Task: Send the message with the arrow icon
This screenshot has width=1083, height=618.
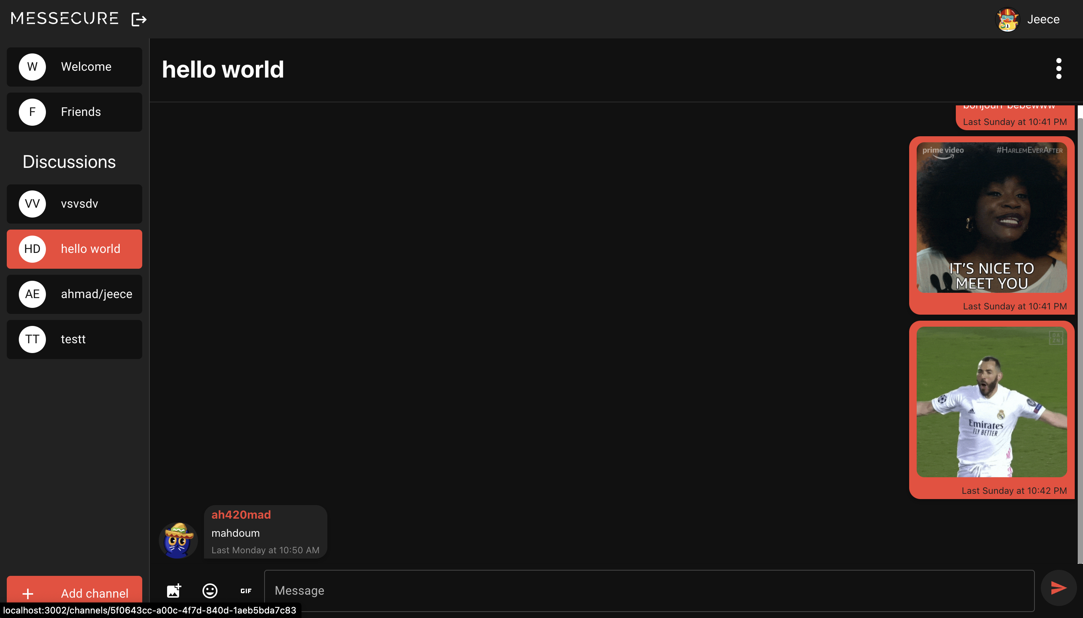Action: 1059,588
